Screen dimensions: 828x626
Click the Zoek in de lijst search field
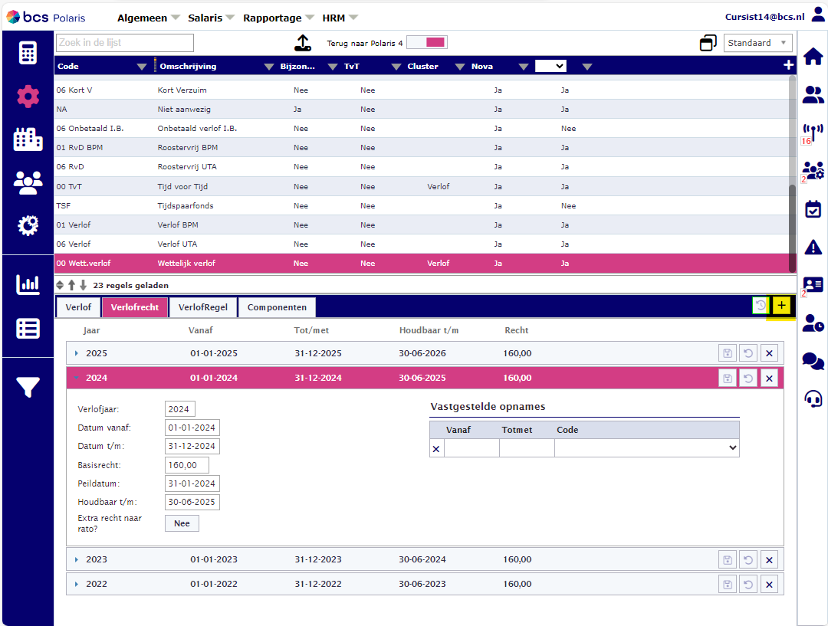pyautogui.click(x=125, y=43)
